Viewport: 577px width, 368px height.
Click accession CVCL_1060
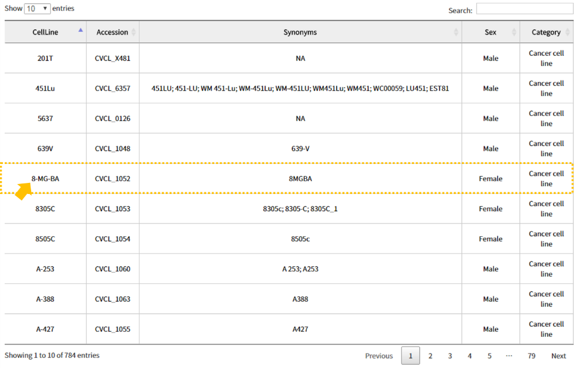point(113,269)
